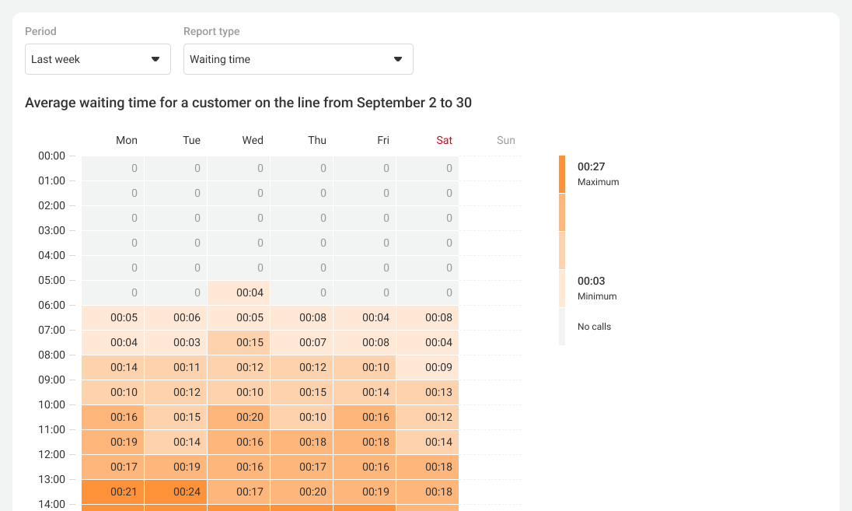Viewport: 852px width, 511px height.
Task: Open the Period dropdown showing Last week
Action: (x=97, y=59)
